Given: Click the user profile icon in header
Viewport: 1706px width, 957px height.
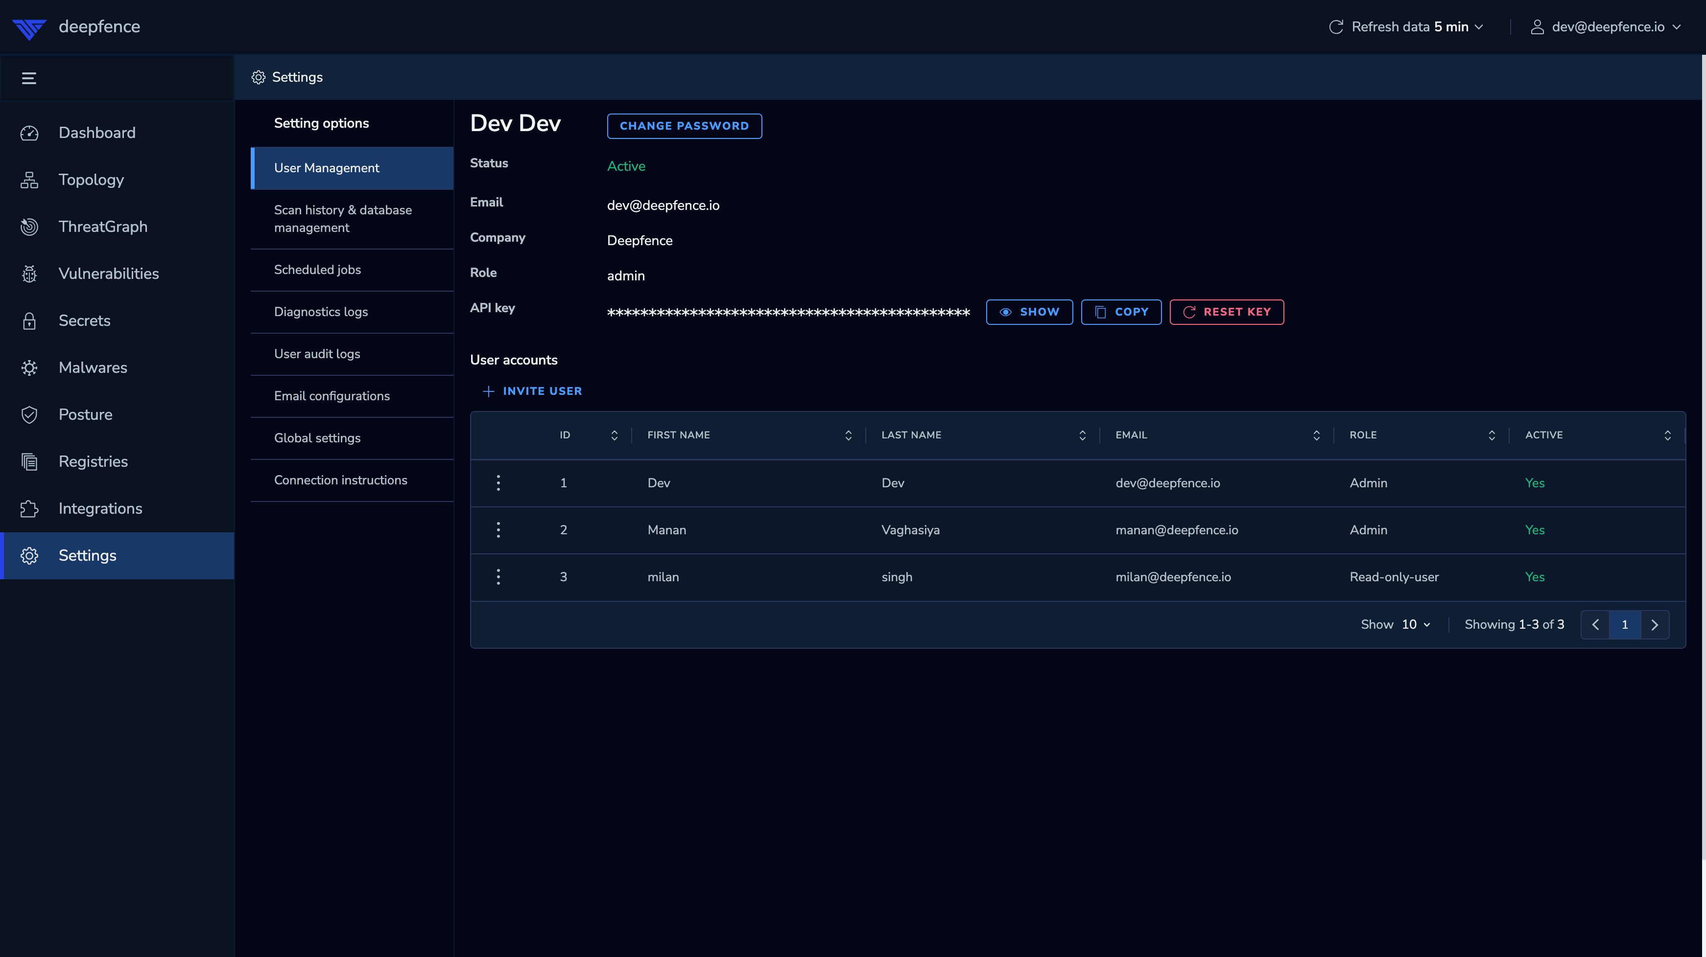Looking at the screenshot, I should click(x=1537, y=27).
